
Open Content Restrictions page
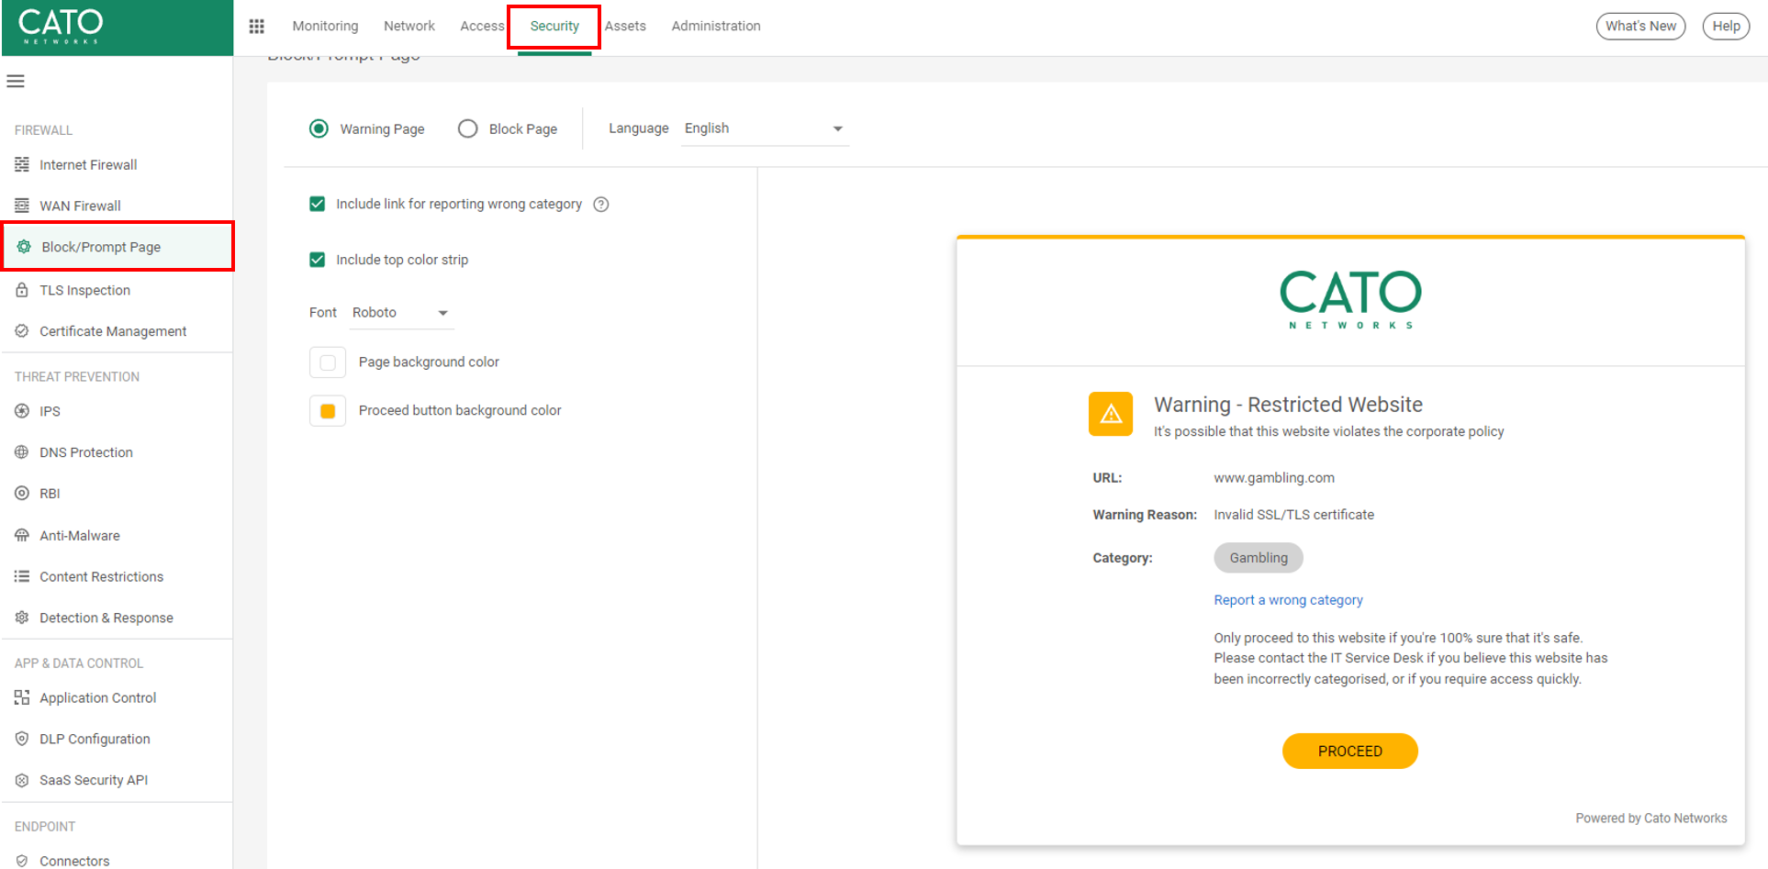(101, 576)
